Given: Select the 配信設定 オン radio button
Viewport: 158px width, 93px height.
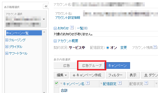Looking at the screenshot, I should point(108,48).
